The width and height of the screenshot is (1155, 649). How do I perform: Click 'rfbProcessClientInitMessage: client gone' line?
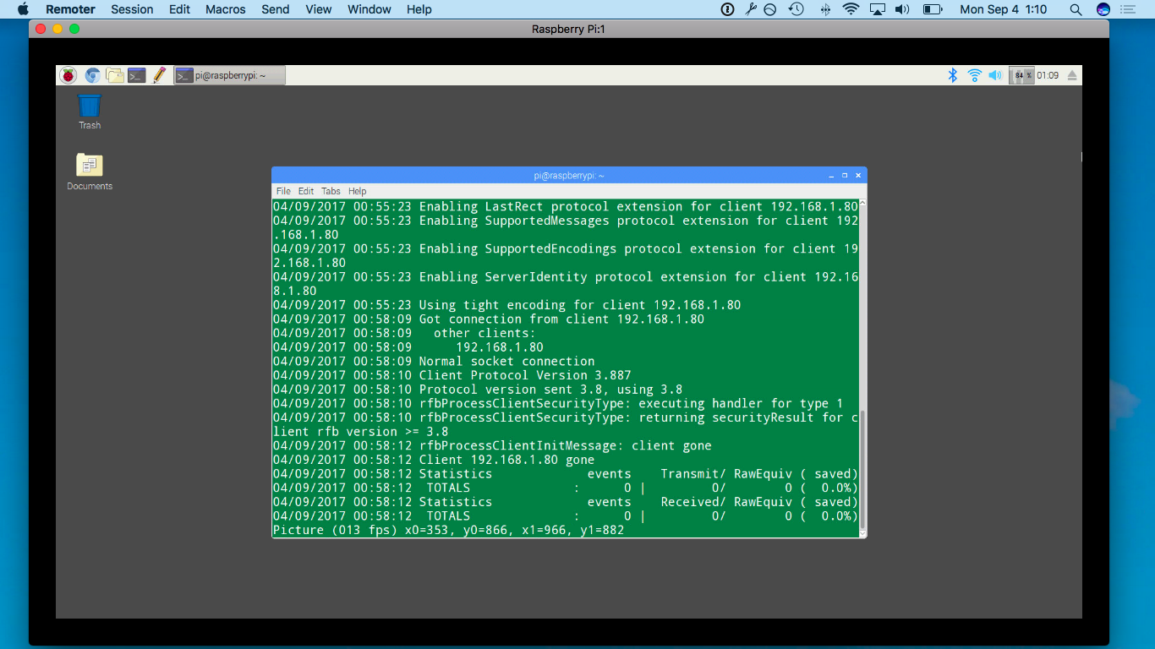coord(492,445)
